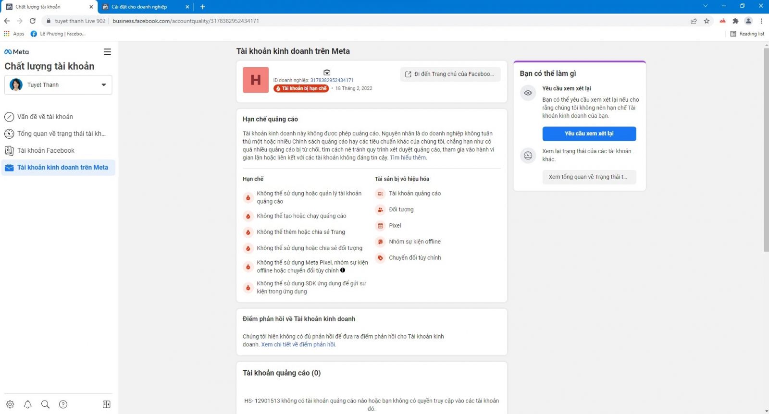Click the business avatar 'H' thumbnail
The width and height of the screenshot is (769, 414).
click(x=256, y=80)
